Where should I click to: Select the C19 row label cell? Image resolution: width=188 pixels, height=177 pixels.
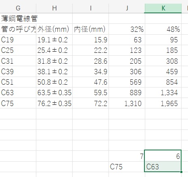click(x=18, y=40)
